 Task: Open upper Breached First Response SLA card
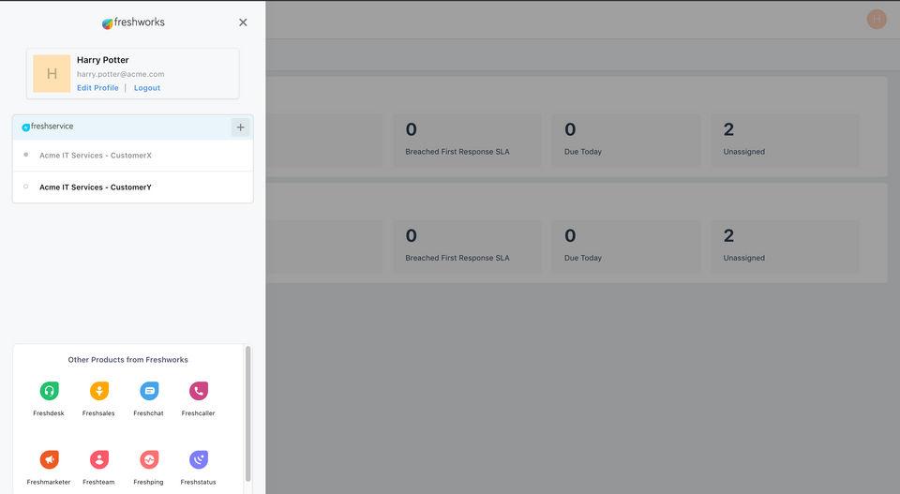tap(467, 140)
